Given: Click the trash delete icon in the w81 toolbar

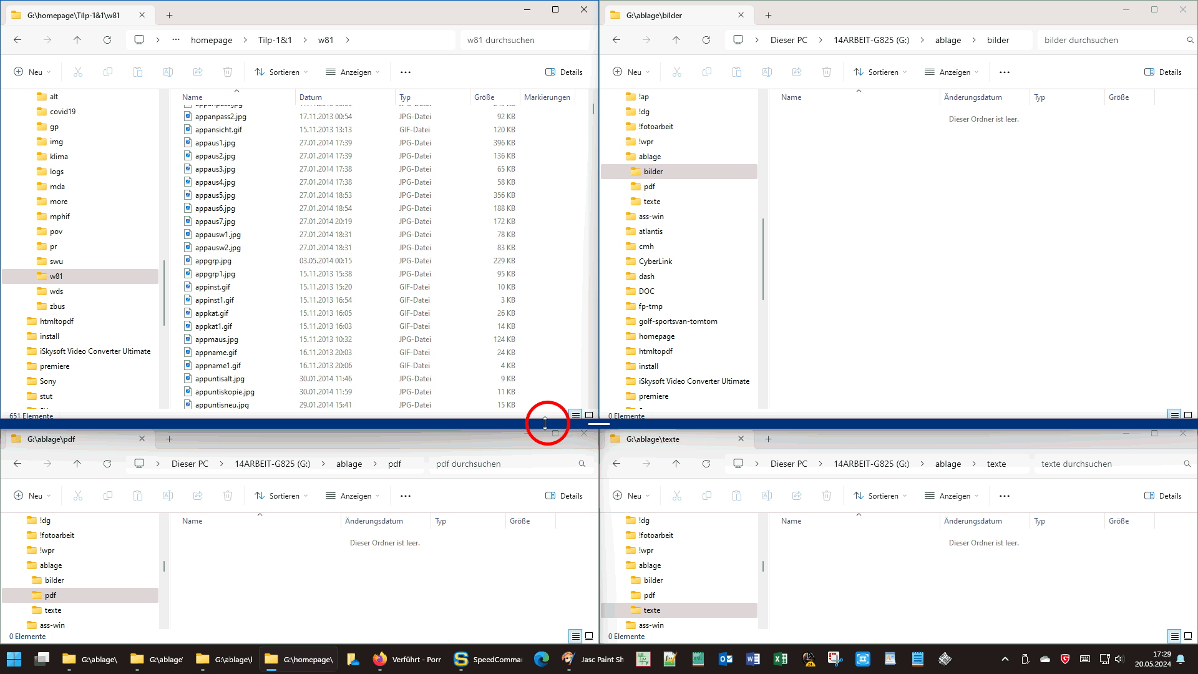Looking at the screenshot, I should (228, 72).
